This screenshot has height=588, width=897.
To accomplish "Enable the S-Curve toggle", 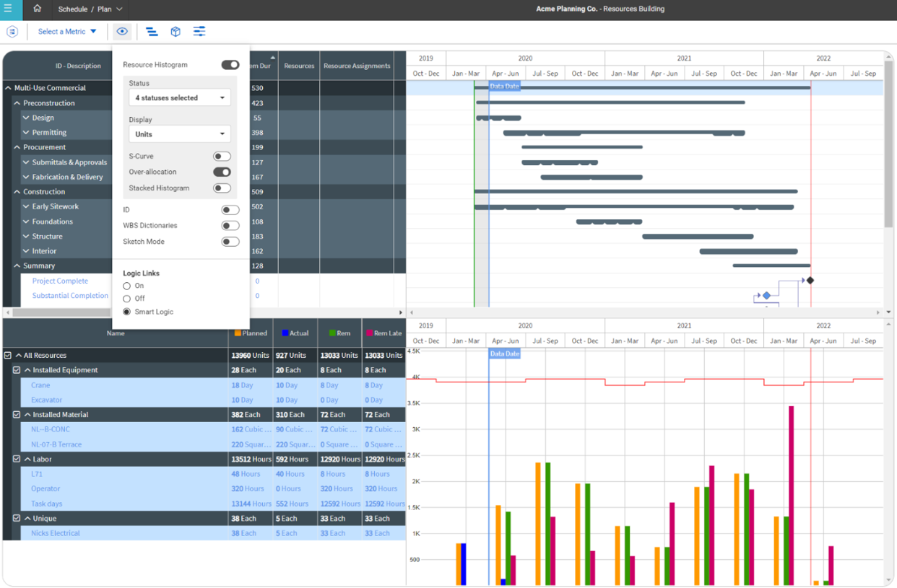I will [222, 157].
